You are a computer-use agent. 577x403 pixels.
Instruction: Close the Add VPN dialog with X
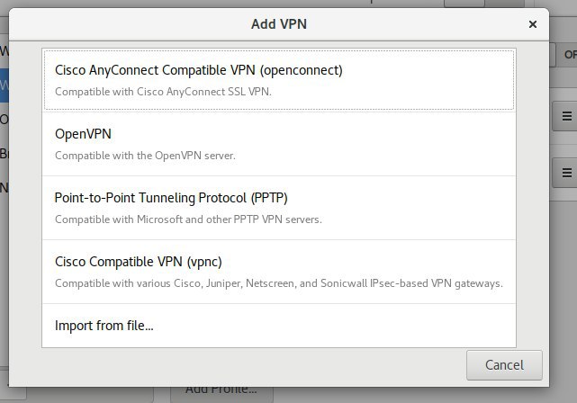533,24
